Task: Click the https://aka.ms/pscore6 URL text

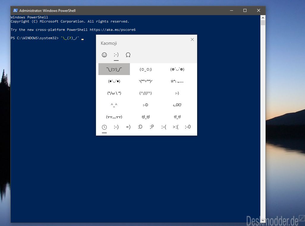Action: pos(113,30)
